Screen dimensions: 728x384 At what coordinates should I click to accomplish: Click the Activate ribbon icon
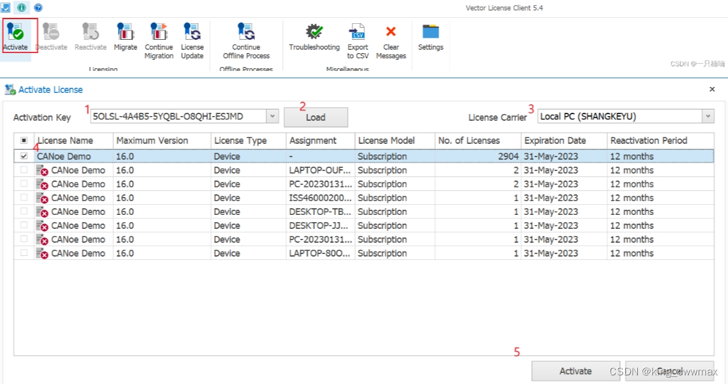click(x=15, y=32)
